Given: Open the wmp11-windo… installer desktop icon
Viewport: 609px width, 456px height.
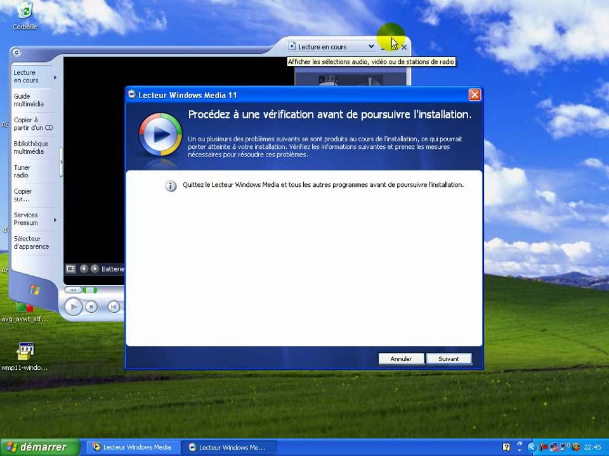Looking at the screenshot, I should coord(25,357).
